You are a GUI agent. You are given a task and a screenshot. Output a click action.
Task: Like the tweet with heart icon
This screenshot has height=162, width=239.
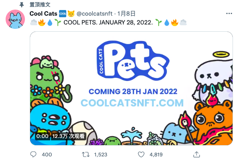click(141, 154)
